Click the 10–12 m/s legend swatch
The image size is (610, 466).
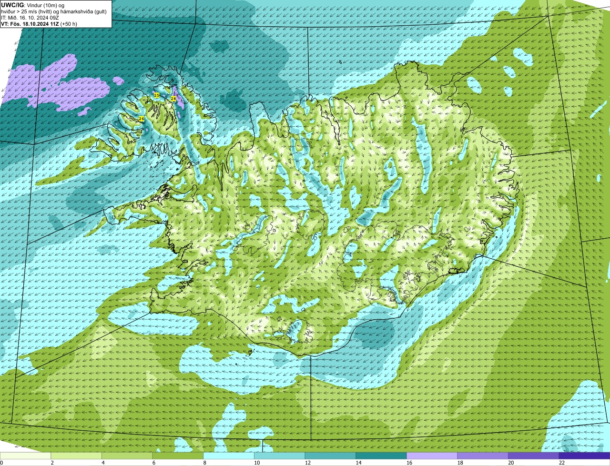(x=279, y=456)
